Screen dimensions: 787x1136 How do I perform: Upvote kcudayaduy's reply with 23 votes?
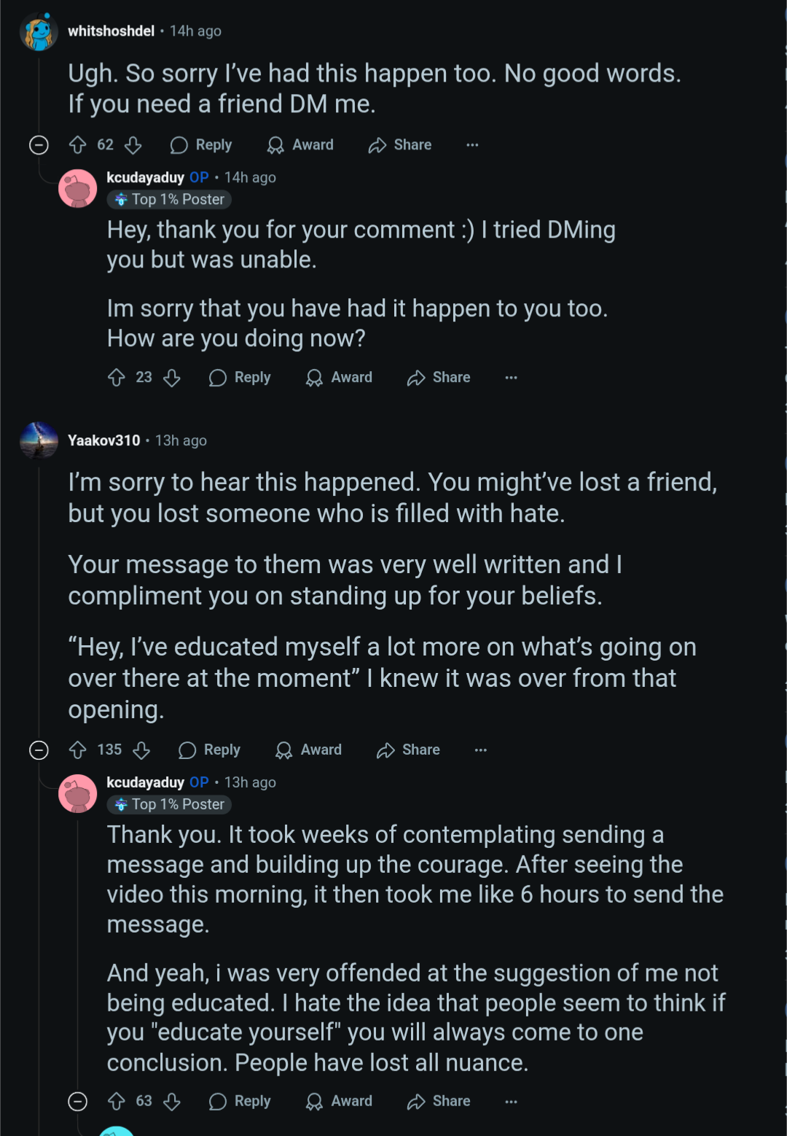point(117,378)
